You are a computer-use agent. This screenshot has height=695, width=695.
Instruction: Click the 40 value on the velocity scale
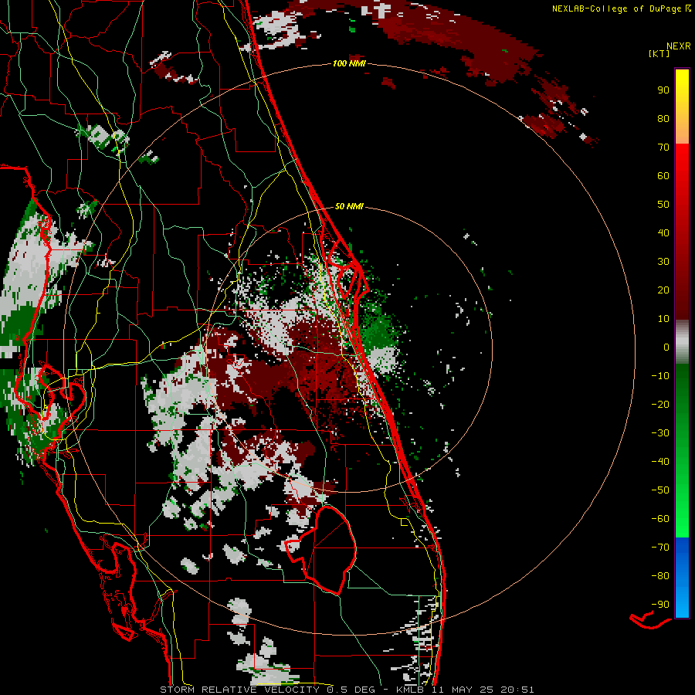pyautogui.click(x=663, y=233)
